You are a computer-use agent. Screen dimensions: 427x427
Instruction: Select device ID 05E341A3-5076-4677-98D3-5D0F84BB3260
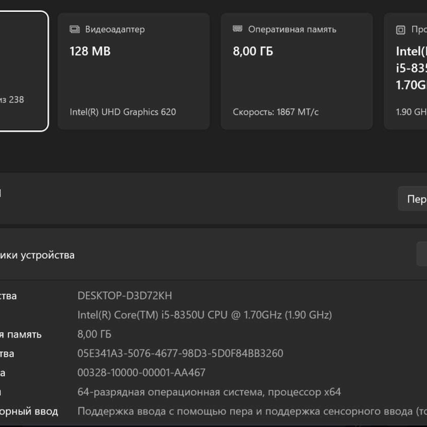pos(180,354)
